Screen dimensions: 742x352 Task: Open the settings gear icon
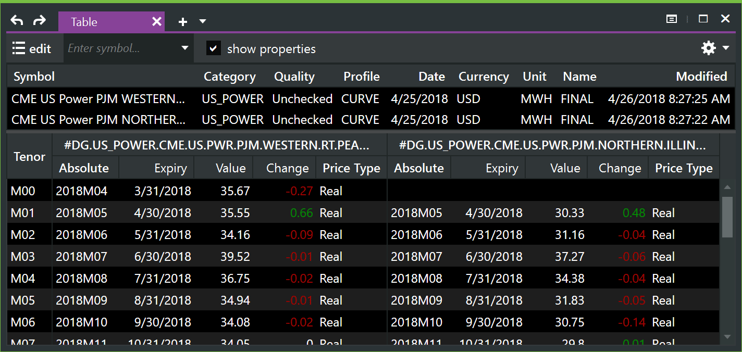[709, 48]
